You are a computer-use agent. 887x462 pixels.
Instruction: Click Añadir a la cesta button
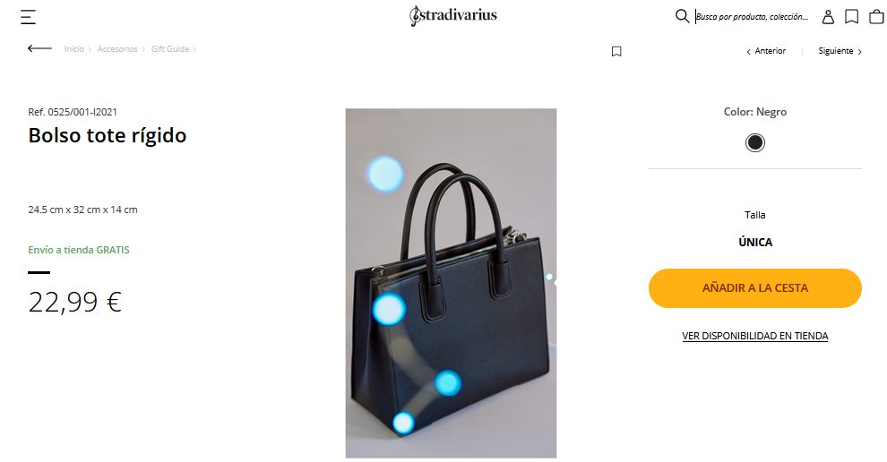pos(755,287)
